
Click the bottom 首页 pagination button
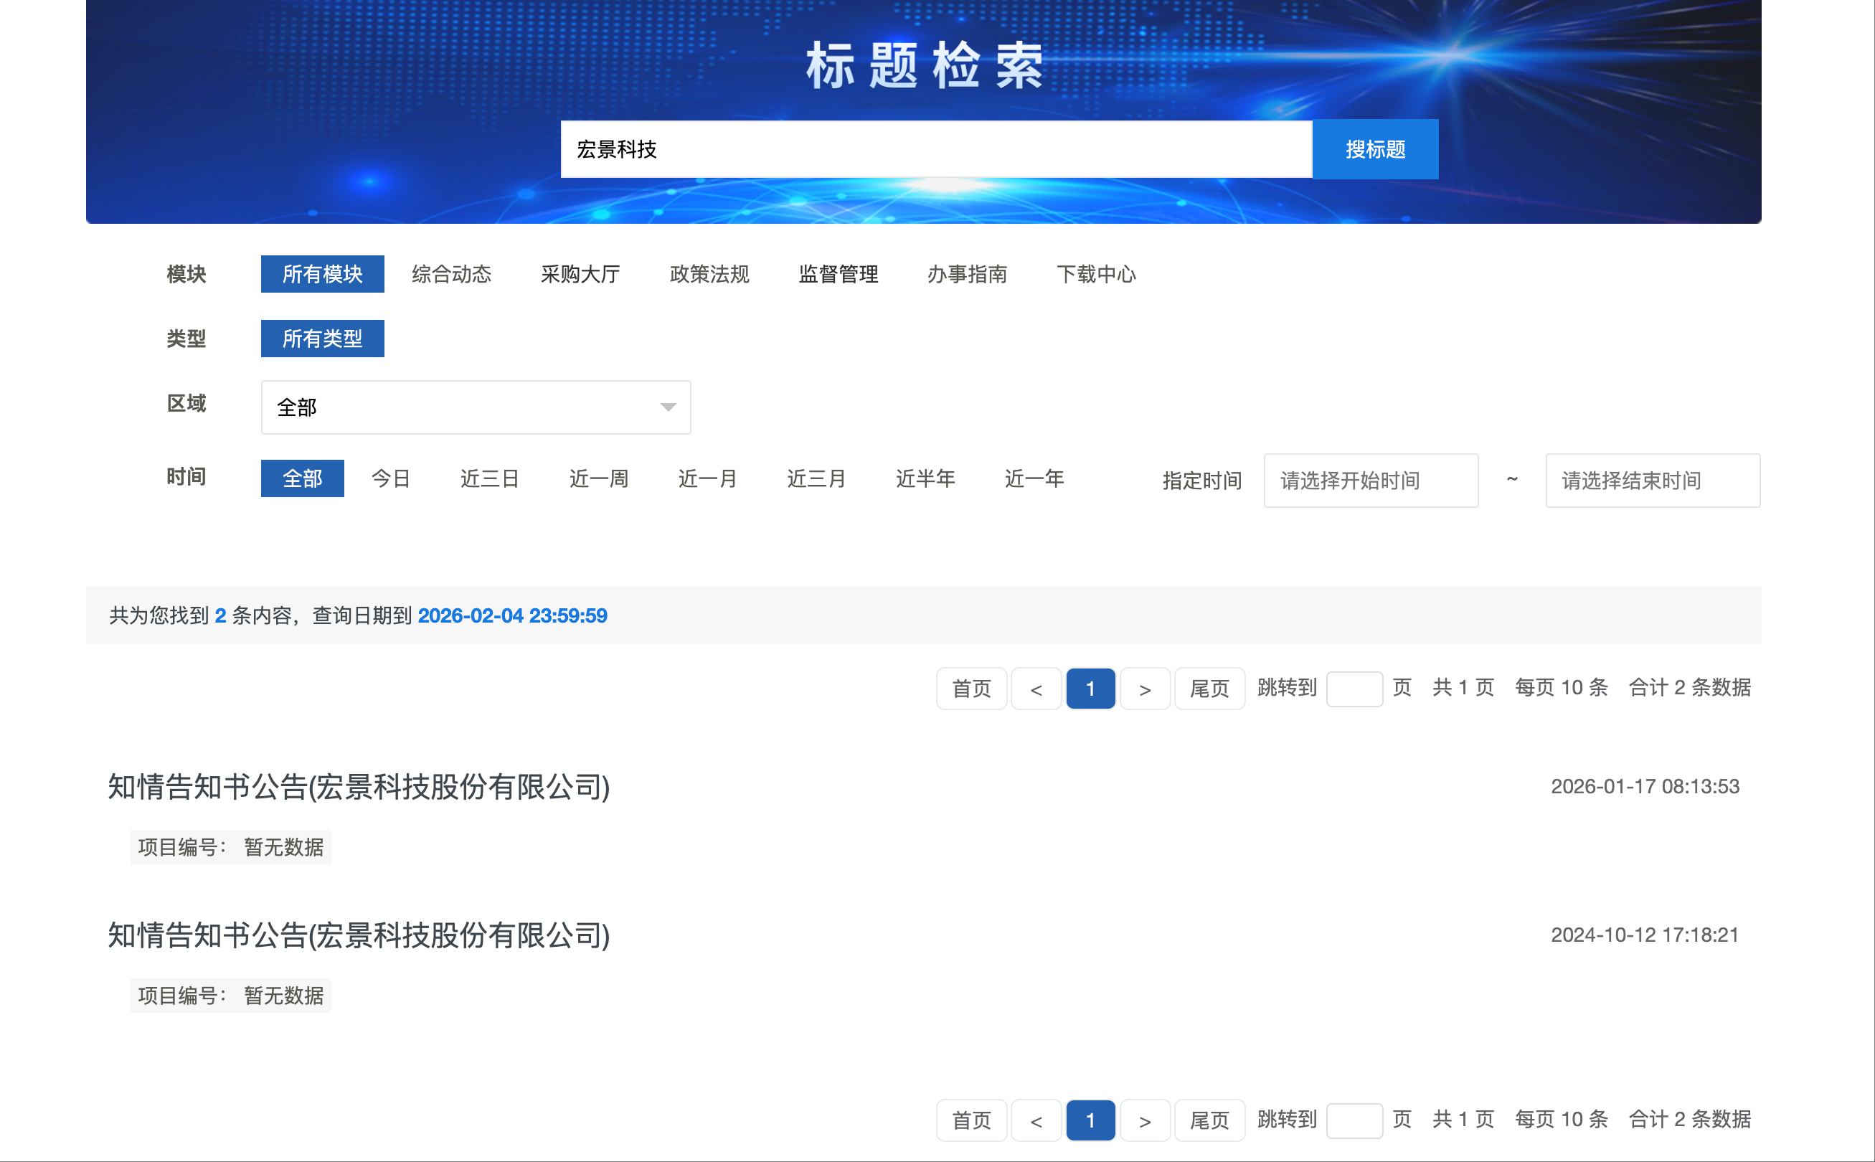[x=971, y=1120]
